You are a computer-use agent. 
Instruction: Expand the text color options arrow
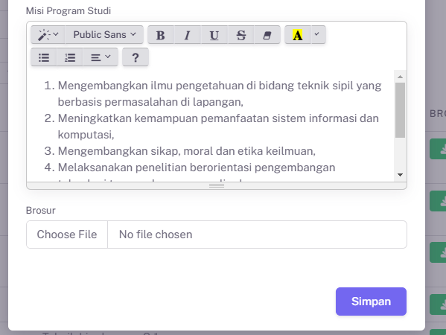click(x=318, y=35)
